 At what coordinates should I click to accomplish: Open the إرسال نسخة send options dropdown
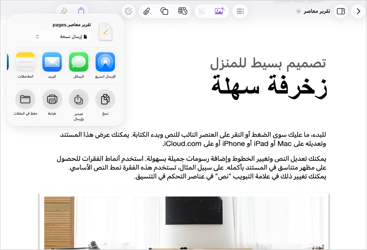[x=62, y=37]
